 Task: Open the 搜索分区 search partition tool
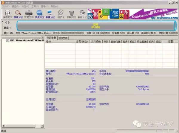[18, 14]
